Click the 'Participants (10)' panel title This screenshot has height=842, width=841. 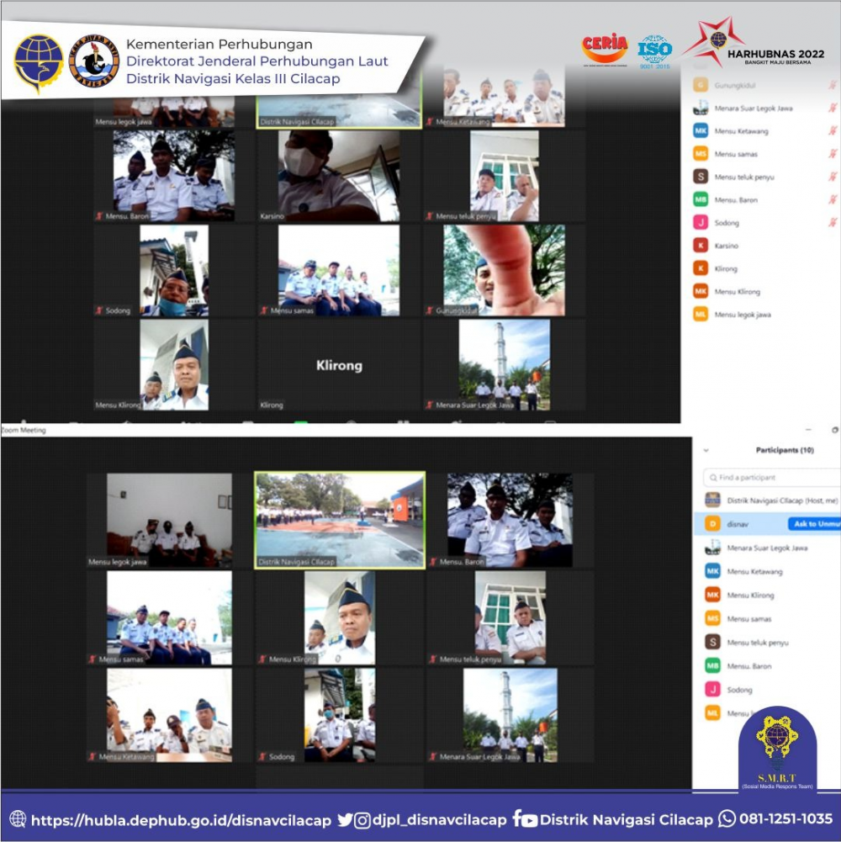coord(785,450)
